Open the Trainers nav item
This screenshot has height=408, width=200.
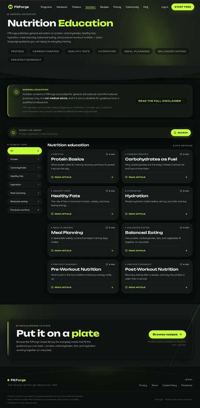76,7
